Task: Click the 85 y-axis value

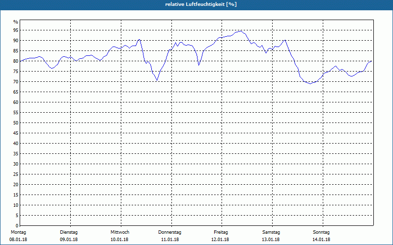Action: [16, 51]
